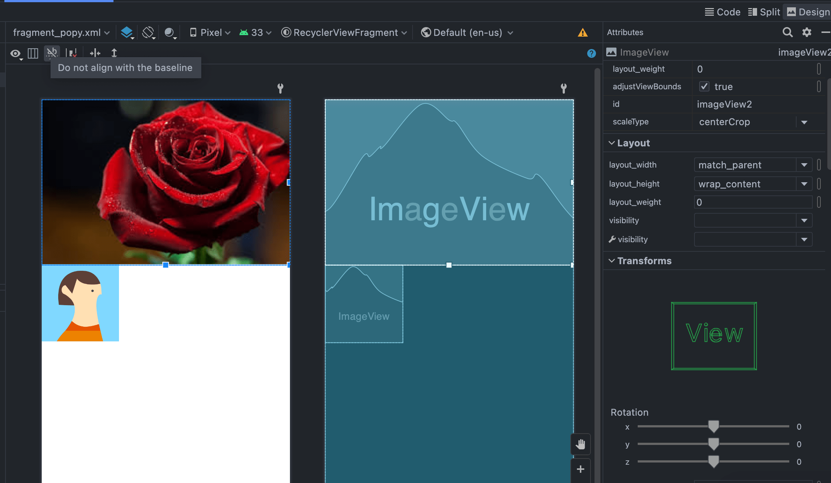Screen dimensions: 831x483
Task: Click the yellow warning issues icon
Action: point(582,33)
